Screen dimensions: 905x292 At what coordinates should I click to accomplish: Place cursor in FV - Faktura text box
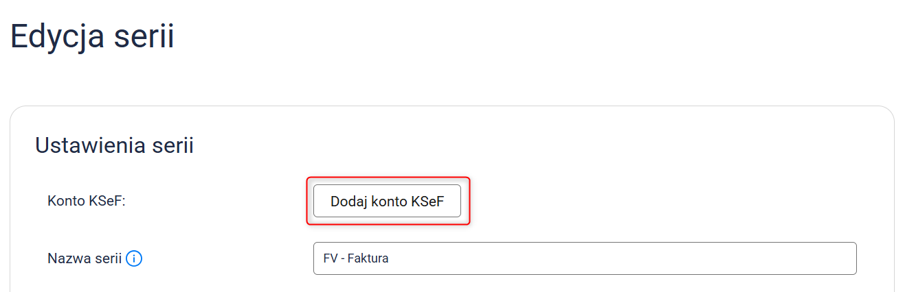(584, 258)
